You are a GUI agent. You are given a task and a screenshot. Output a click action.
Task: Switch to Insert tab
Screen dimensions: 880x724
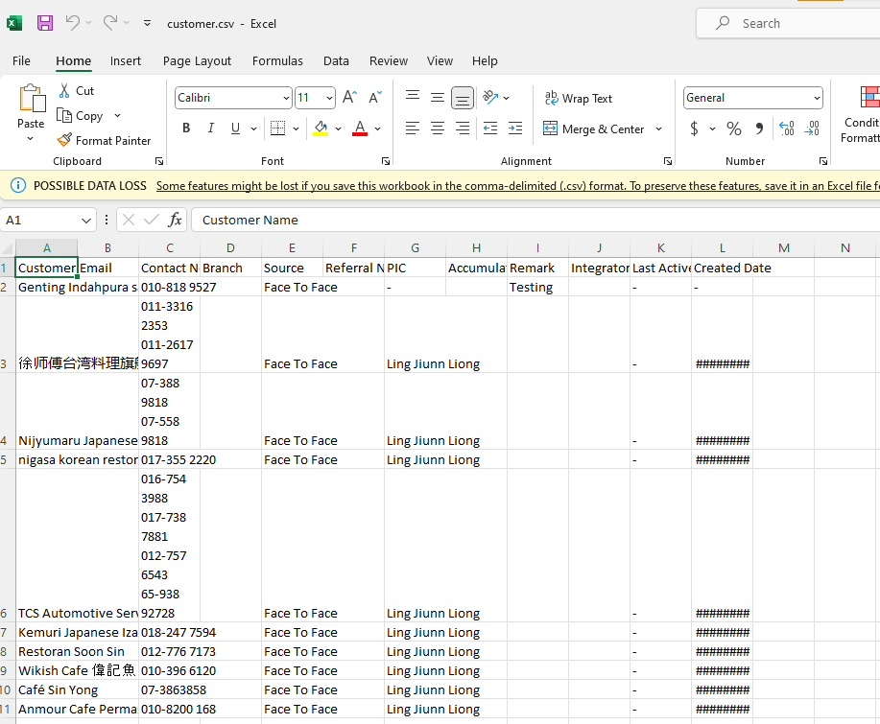tap(126, 61)
